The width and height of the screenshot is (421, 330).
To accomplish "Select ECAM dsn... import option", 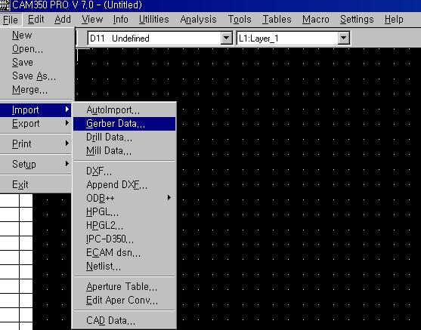I will point(124,253).
